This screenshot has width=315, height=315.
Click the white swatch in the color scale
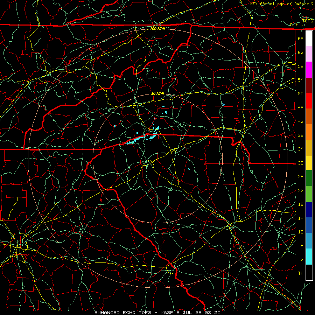pos(309,38)
